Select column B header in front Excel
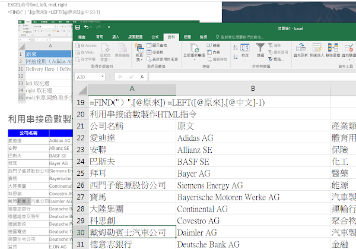 coord(253,89)
